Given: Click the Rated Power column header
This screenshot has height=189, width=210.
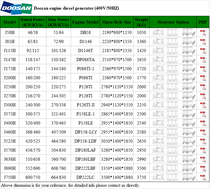Looking at the screenshot, I should [x=33, y=22].
